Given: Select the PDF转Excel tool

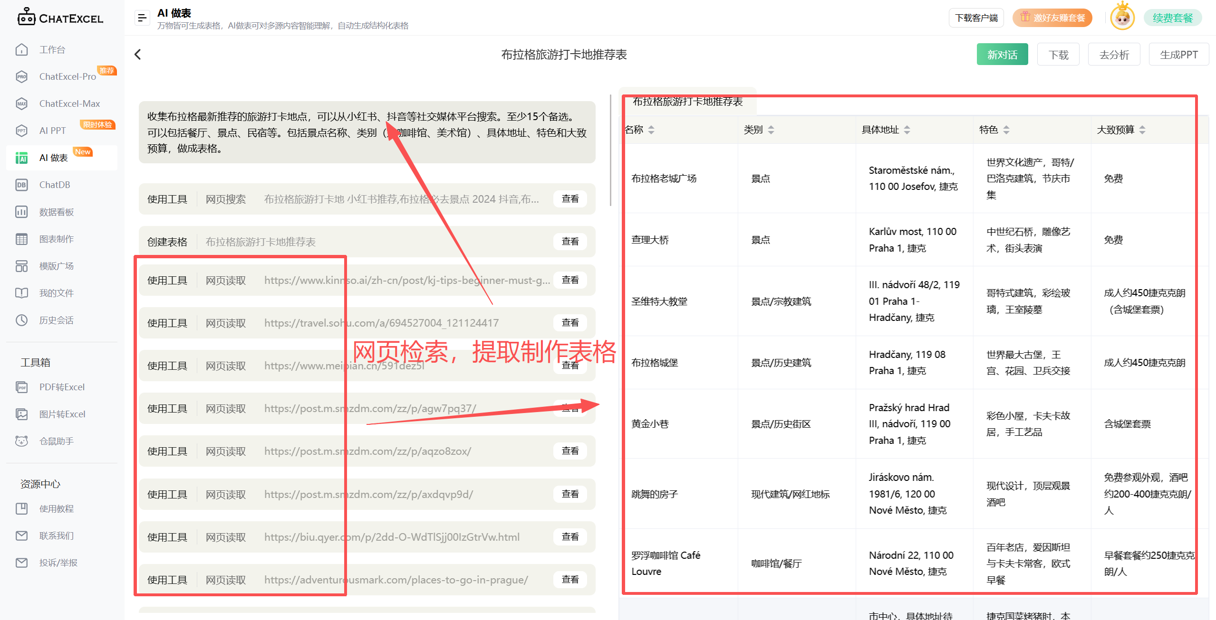Looking at the screenshot, I should click(61, 387).
